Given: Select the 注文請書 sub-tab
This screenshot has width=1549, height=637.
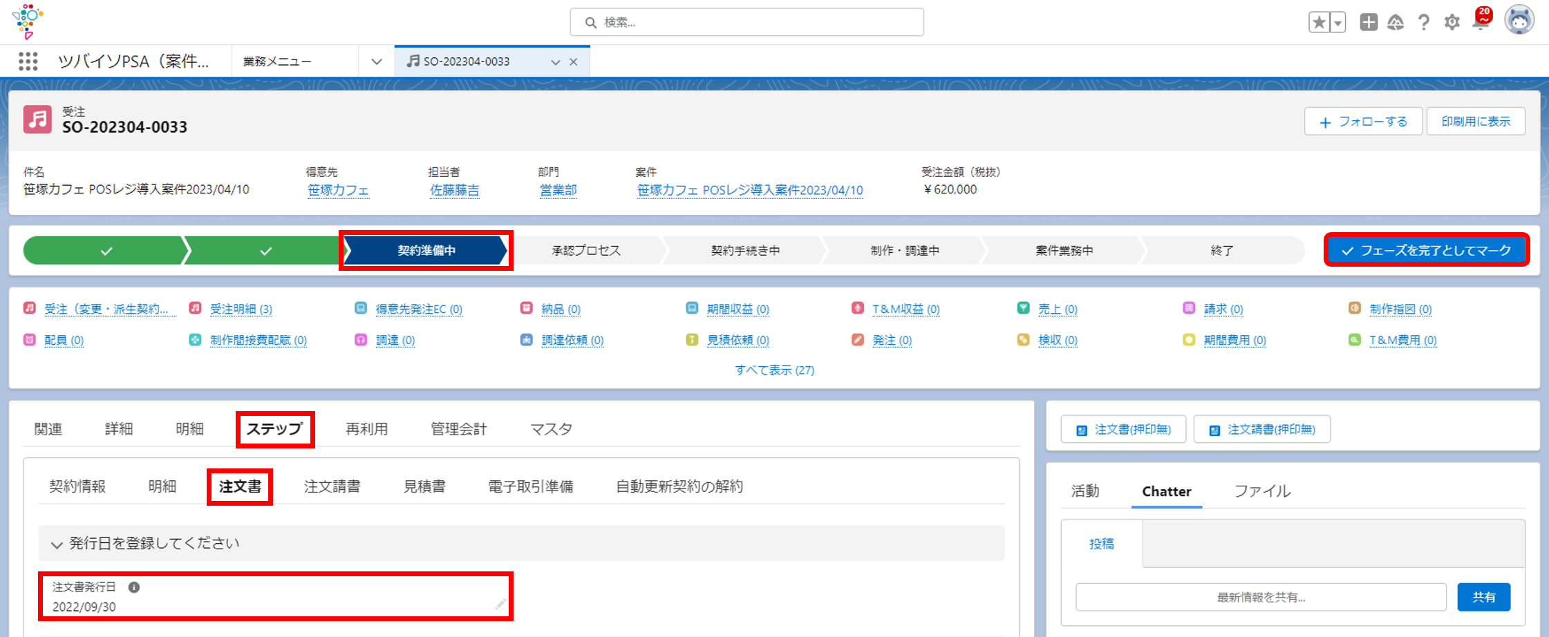Looking at the screenshot, I should (x=332, y=486).
